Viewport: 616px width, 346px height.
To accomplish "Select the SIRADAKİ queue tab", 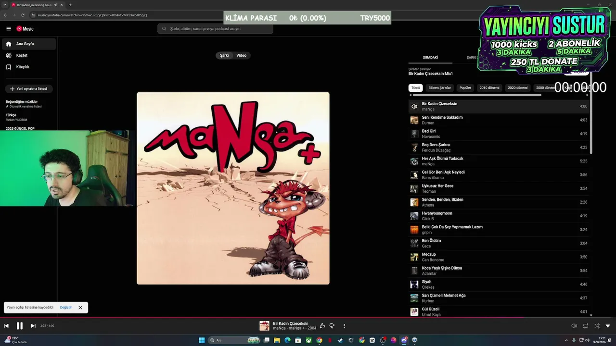I will [430, 58].
